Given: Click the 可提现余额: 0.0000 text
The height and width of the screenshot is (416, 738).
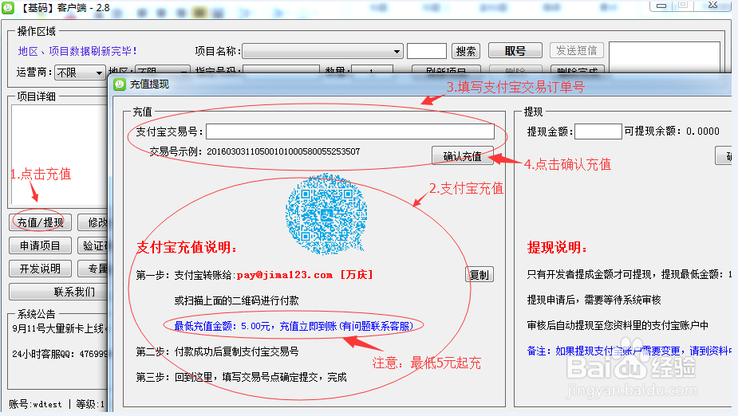Looking at the screenshot, I should pyautogui.click(x=672, y=131).
